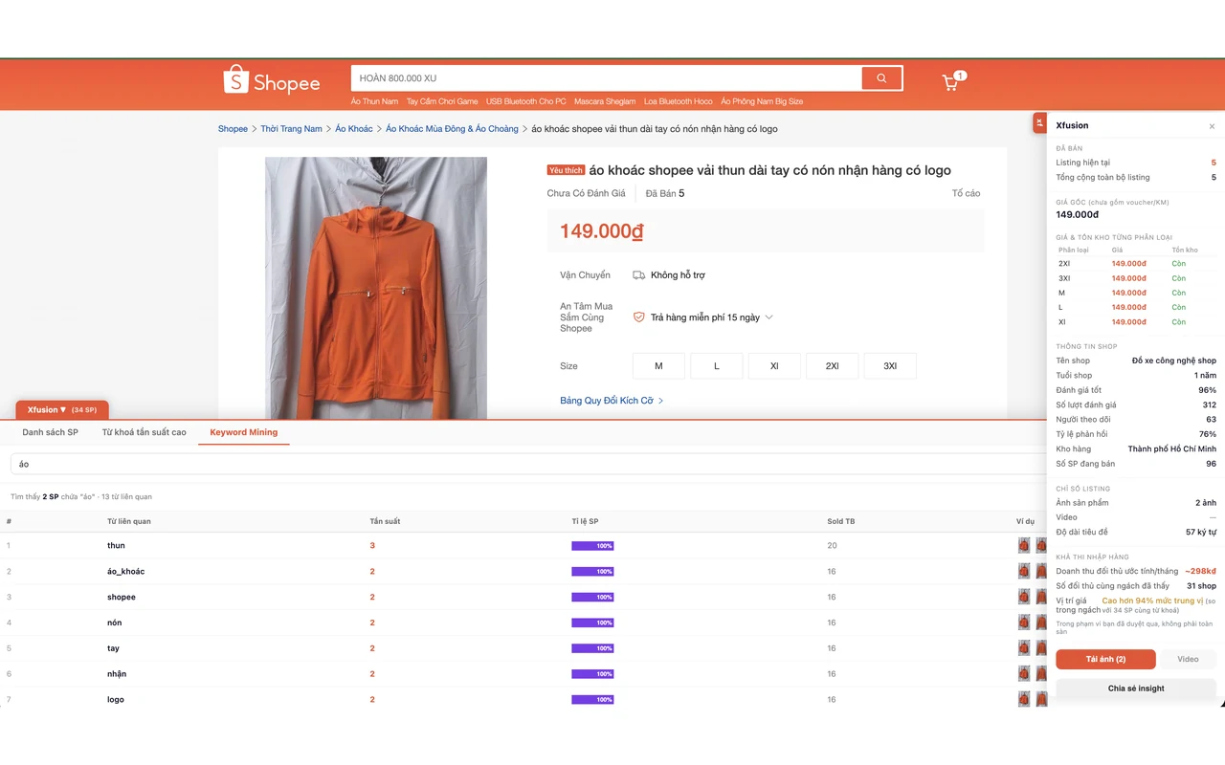Click Loa Bluetooth Hoco suggestion

[679, 101]
